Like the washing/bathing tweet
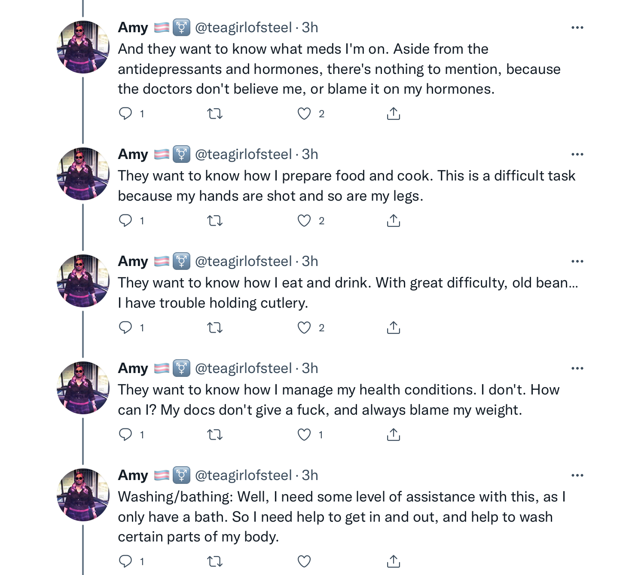This screenshot has height=575, width=623. tap(304, 561)
